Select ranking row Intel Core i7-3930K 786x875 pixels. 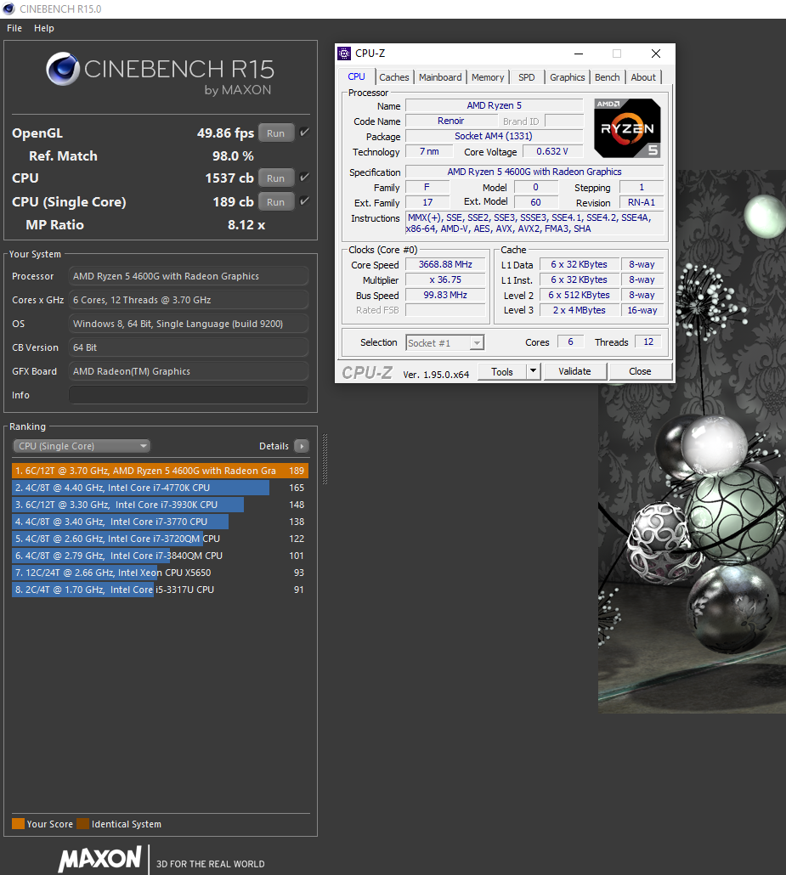(161, 505)
